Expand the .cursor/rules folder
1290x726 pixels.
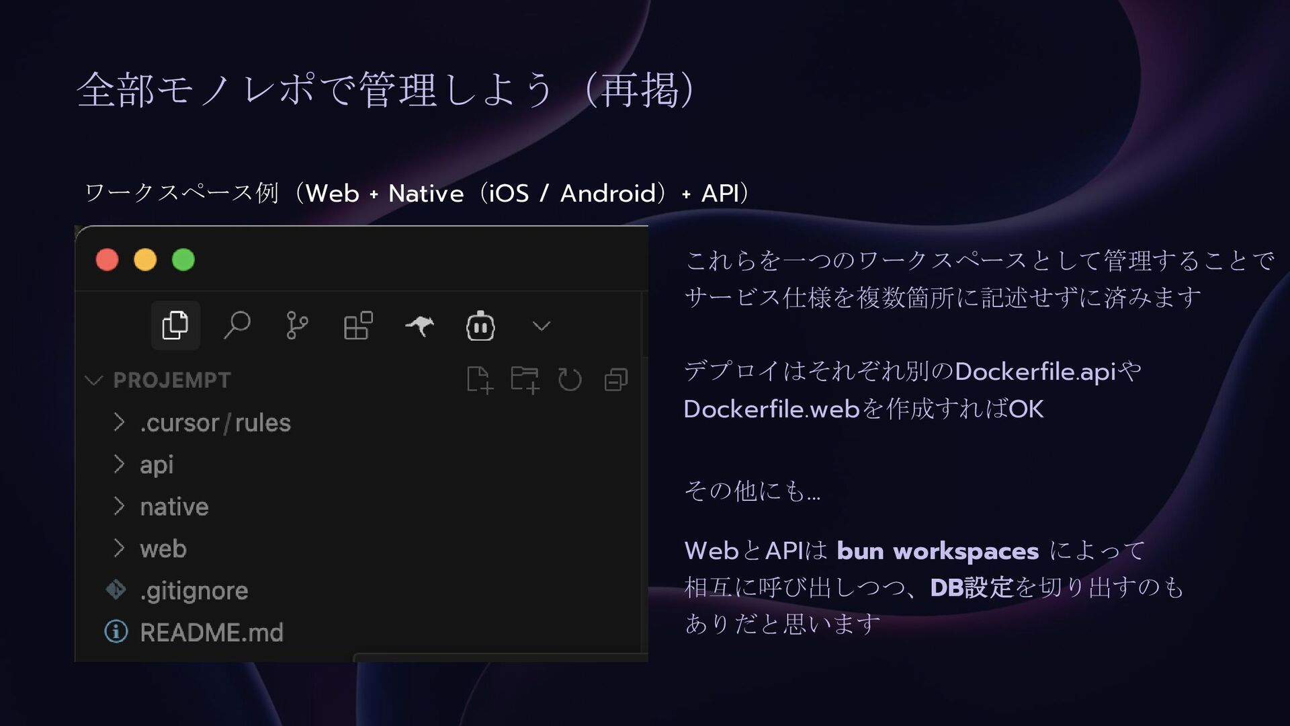(215, 423)
